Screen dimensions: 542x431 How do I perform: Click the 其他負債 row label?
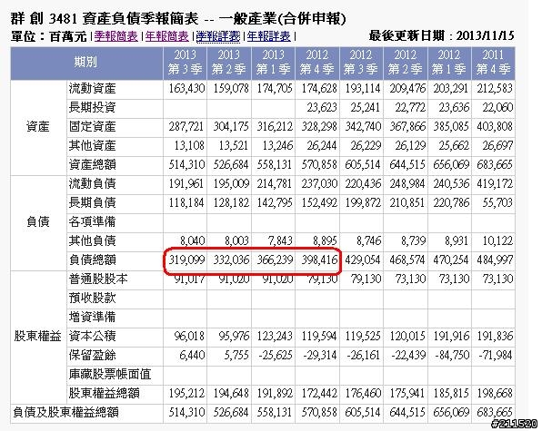(92, 240)
